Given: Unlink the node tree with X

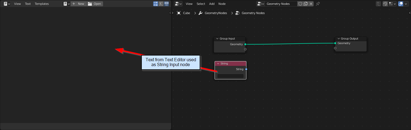Looking at the screenshot, I should [311, 4].
